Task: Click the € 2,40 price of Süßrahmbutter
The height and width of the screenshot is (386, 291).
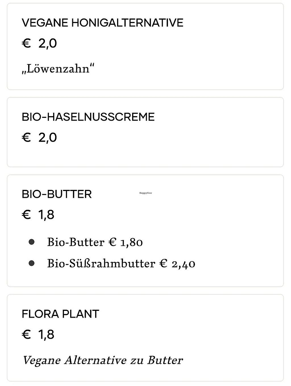Action: pos(177,263)
